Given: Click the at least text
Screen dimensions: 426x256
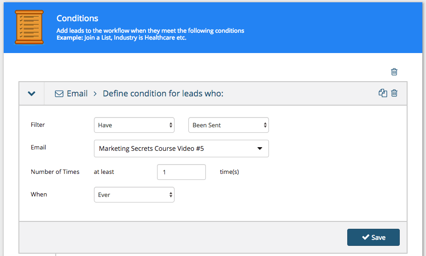Looking at the screenshot, I should click(x=104, y=172).
